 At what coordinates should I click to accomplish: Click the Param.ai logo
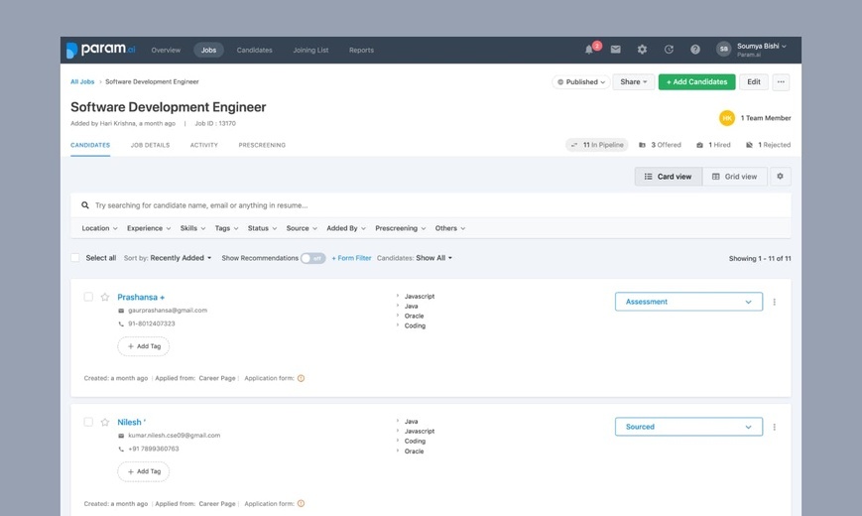[x=100, y=50]
